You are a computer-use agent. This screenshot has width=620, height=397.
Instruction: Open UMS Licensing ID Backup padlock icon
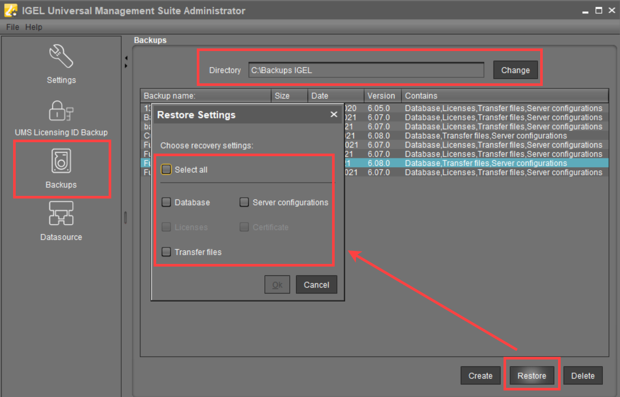click(61, 111)
